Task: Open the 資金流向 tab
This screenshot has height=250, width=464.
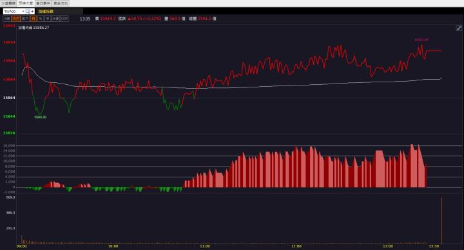Action: coord(61,3)
